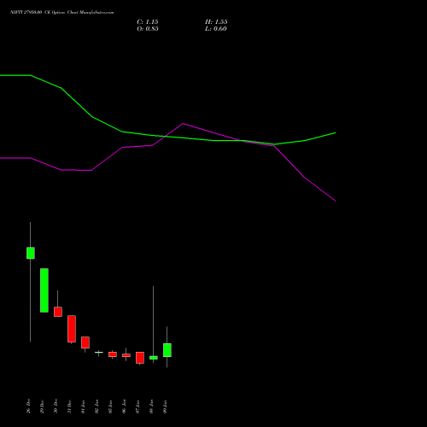Select the open value 'O: 0.85'

tap(148, 29)
